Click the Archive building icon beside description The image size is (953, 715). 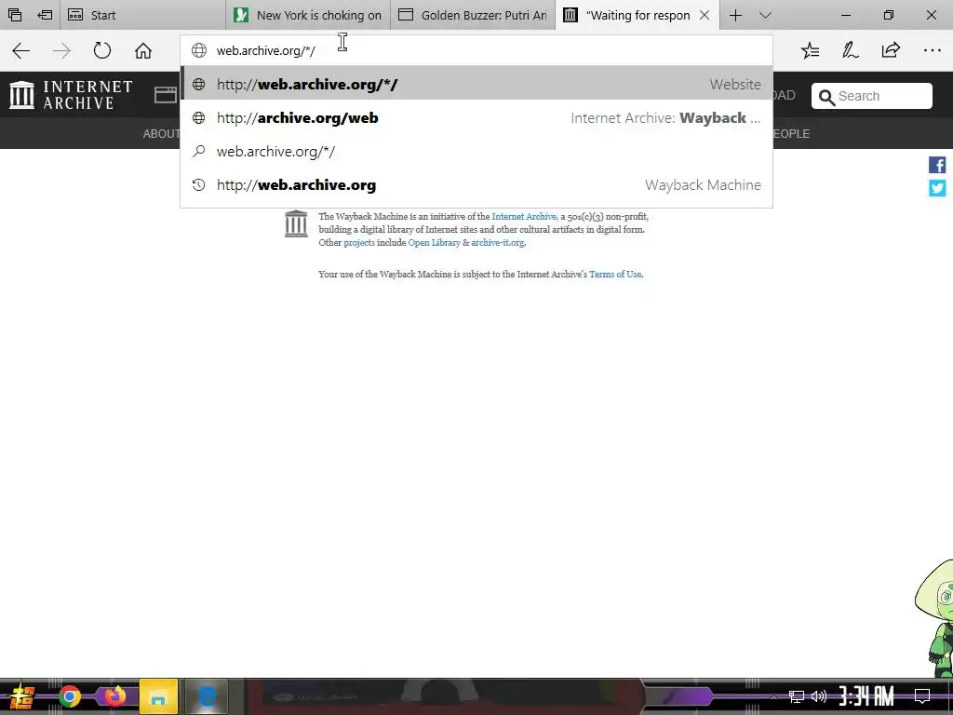click(x=296, y=223)
